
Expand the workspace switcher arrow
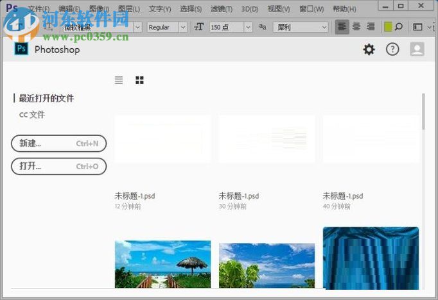click(x=430, y=28)
